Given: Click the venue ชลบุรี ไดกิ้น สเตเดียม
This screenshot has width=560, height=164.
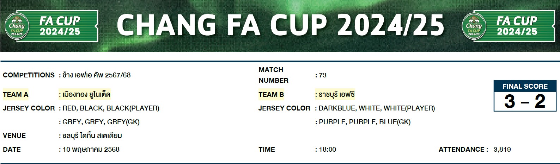Looking at the screenshot, I should click(92, 135).
